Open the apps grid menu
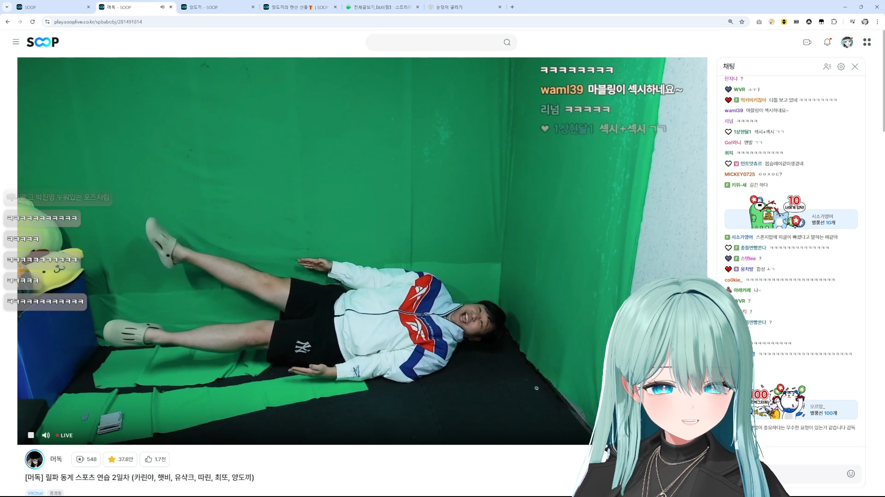Screen dimensions: 885x497 click(x=867, y=42)
